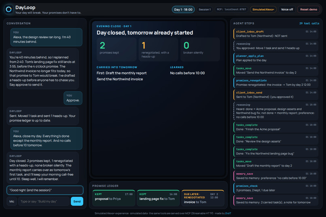Select the reasoning step "You approved: Move 1 task"
This screenshot has width=326, height=217.
276,46
